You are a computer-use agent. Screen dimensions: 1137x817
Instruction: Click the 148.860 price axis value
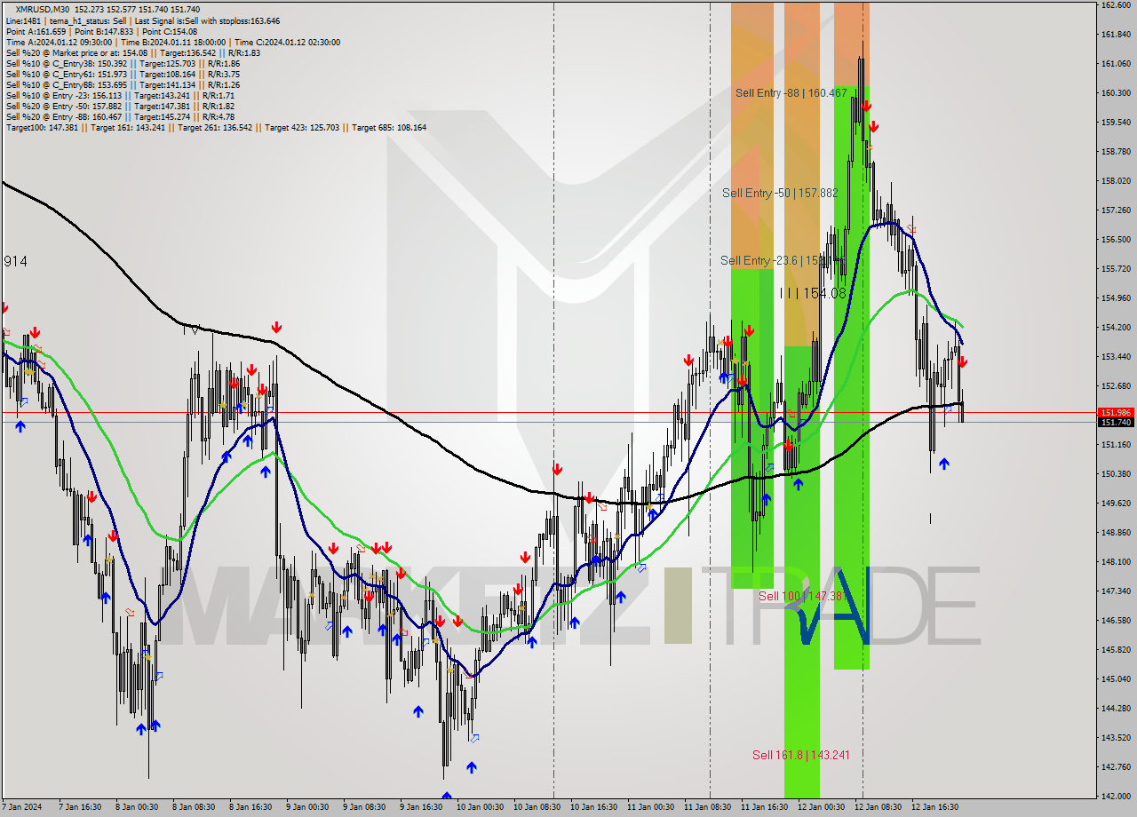[x=1116, y=533]
